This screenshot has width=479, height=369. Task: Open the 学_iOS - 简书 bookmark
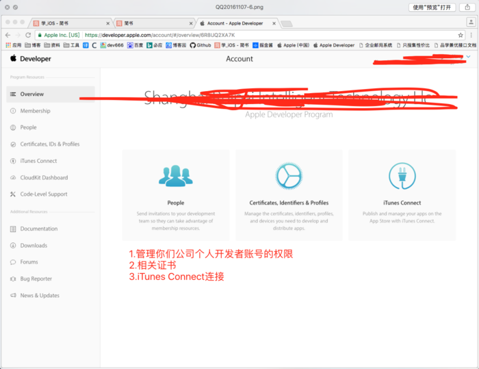(231, 45)
